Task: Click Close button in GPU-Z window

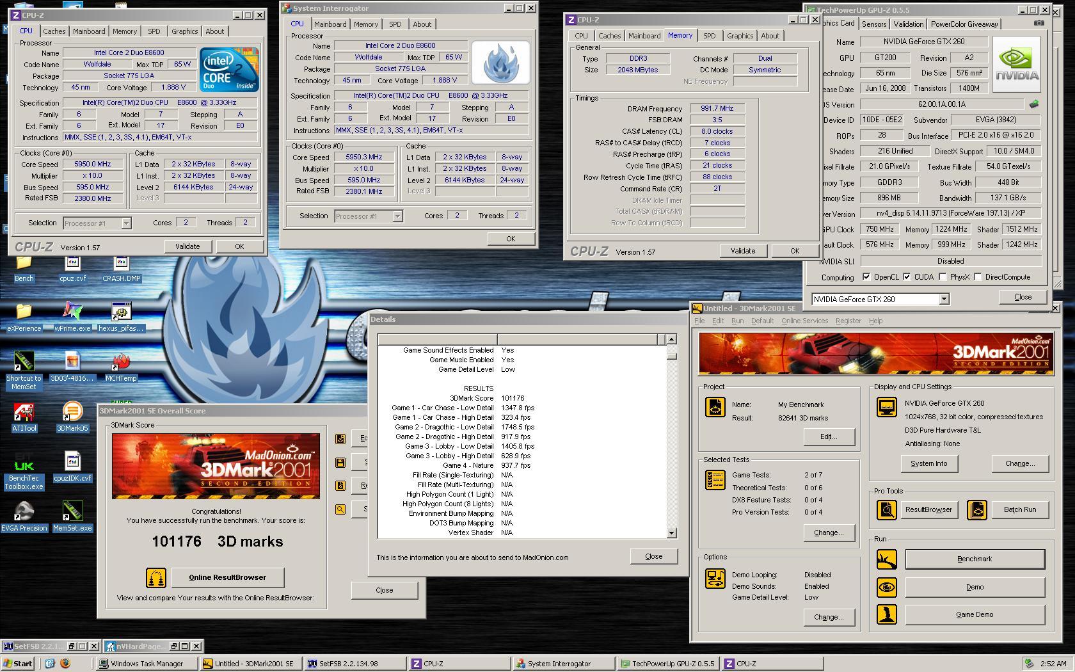Action: (x=1023, y=297)
